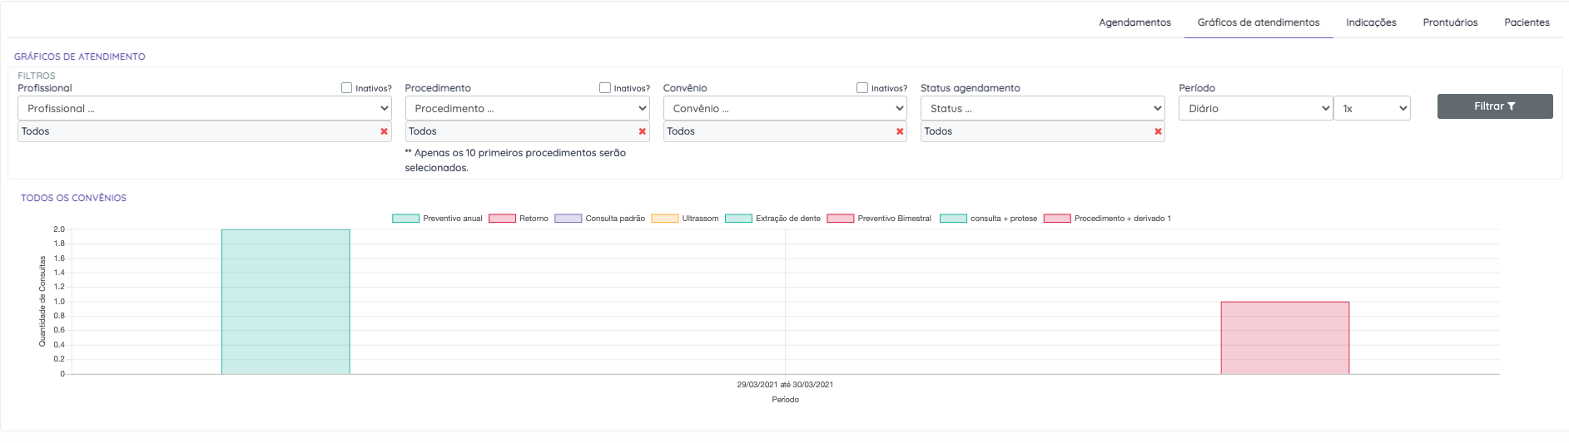Enable Inativos checkbox for Procedimento
The image size is (1569, 443).
[605, 88]
